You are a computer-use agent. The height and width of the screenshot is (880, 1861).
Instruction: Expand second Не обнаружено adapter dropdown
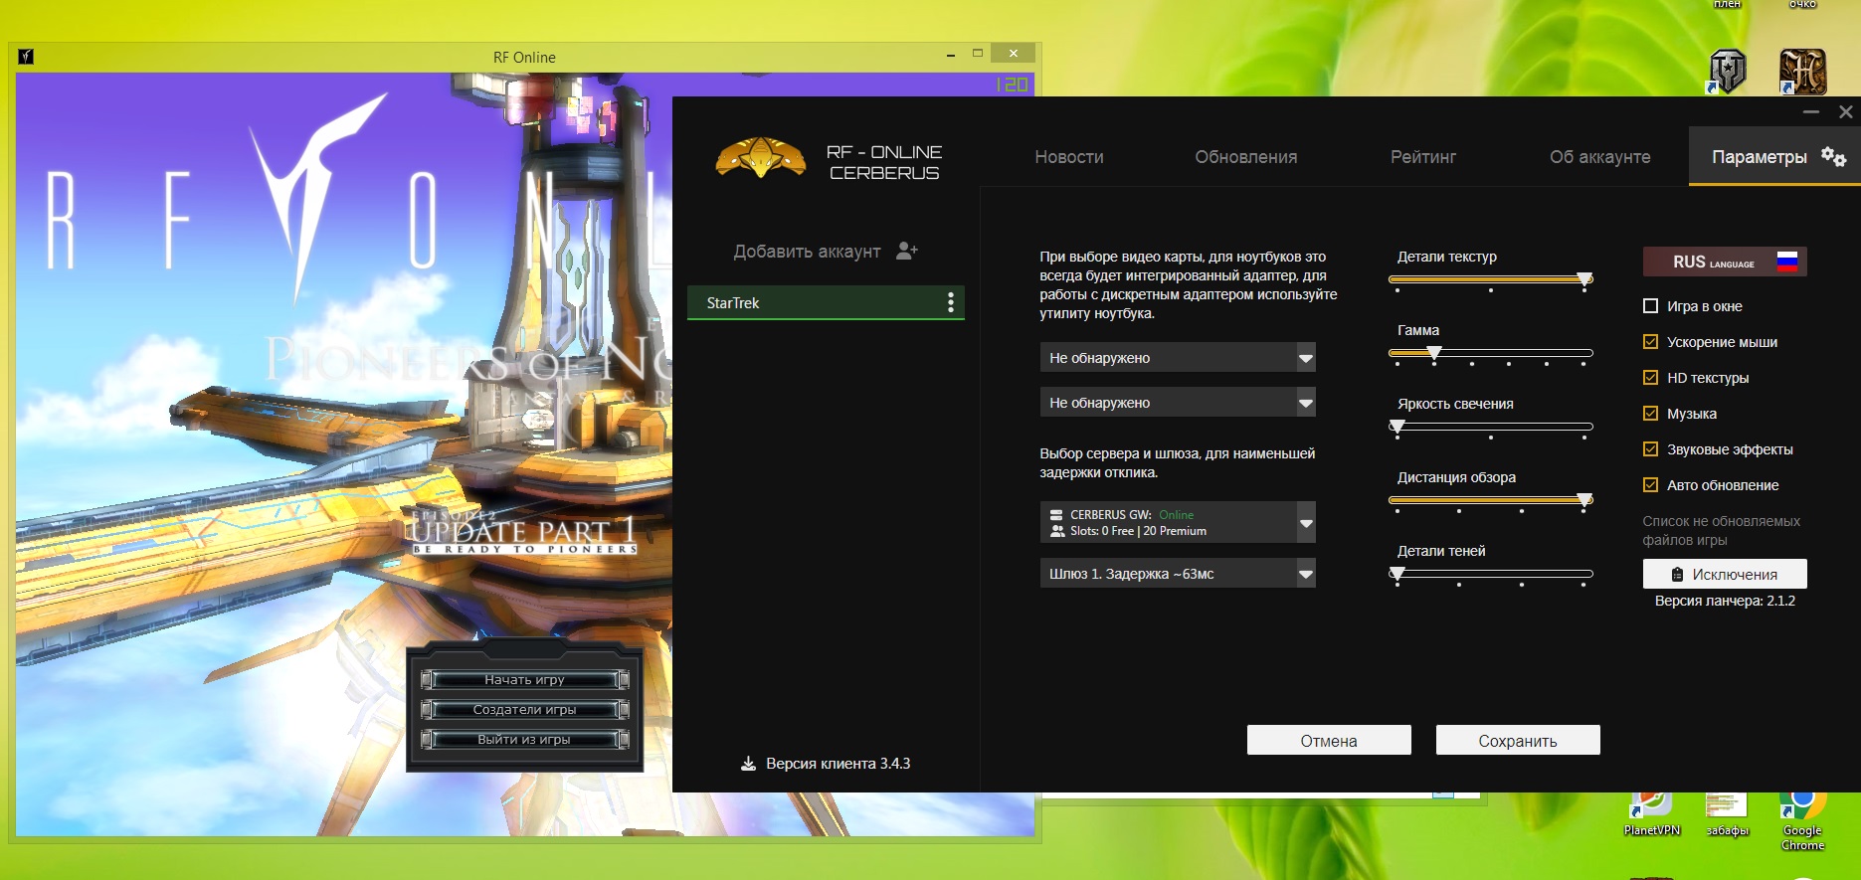[1178, 403]
